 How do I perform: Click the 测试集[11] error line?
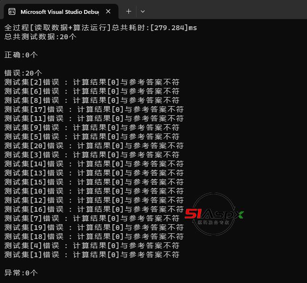(x=94, y=119)
